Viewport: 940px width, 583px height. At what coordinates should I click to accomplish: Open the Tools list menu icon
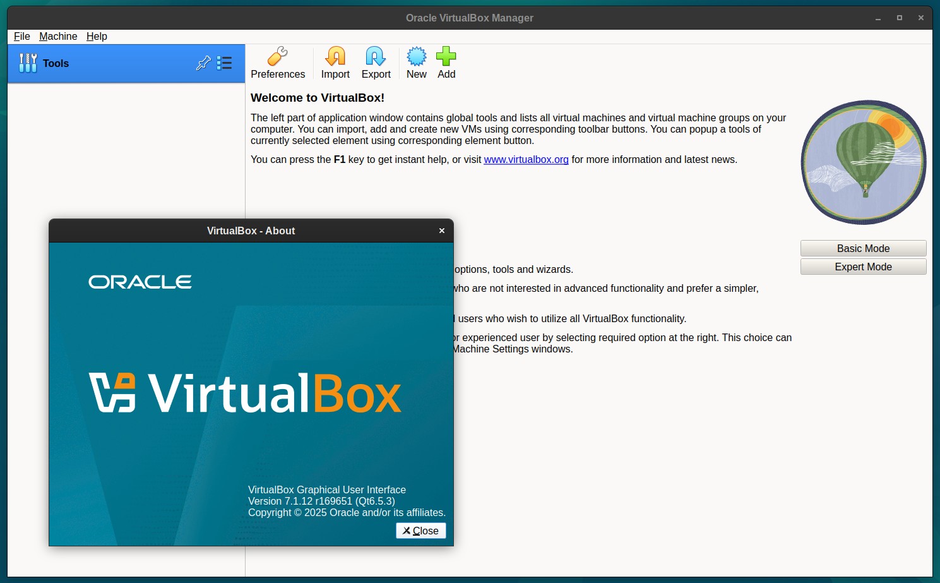224,63
